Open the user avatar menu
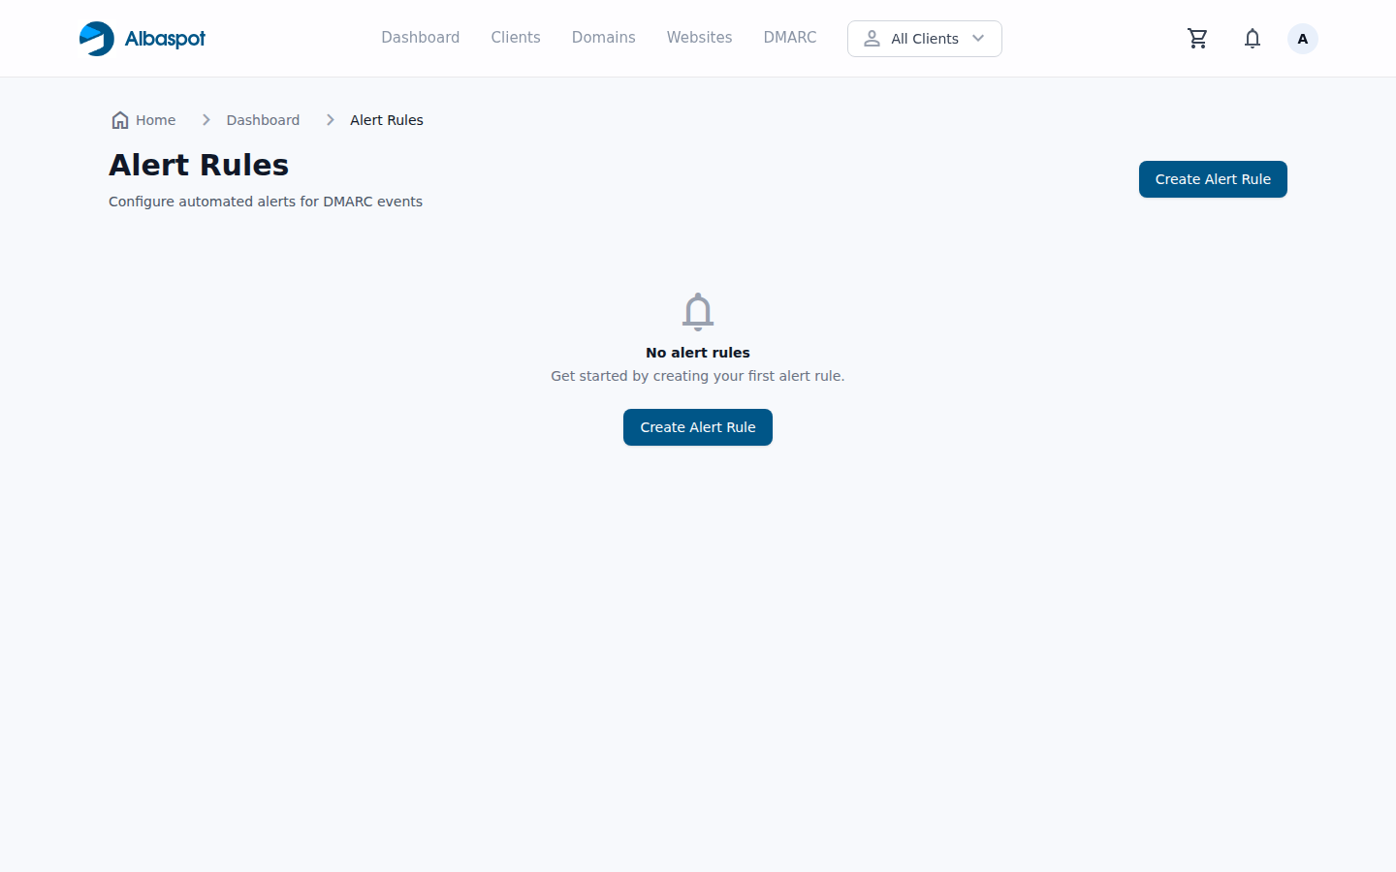This screenshot has width=1396, height=872. [x=1302, y=39]
